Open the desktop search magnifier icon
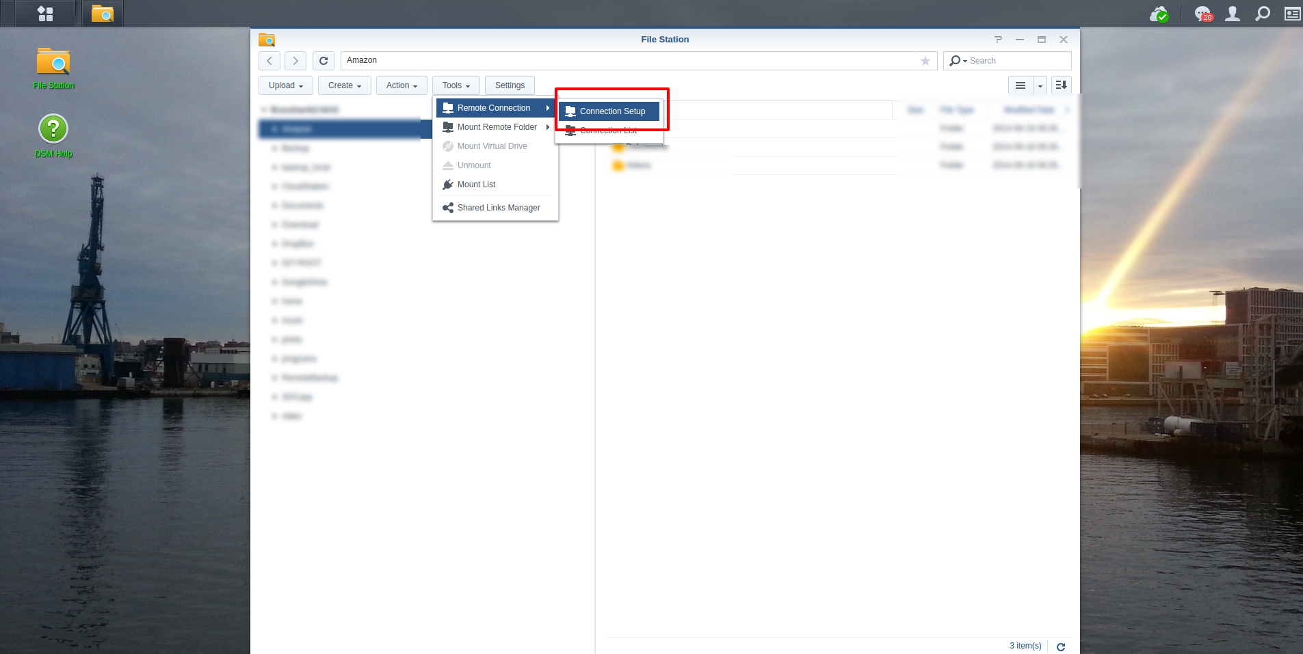This screenshot has height=654, width=1303. pos(1263,14)
